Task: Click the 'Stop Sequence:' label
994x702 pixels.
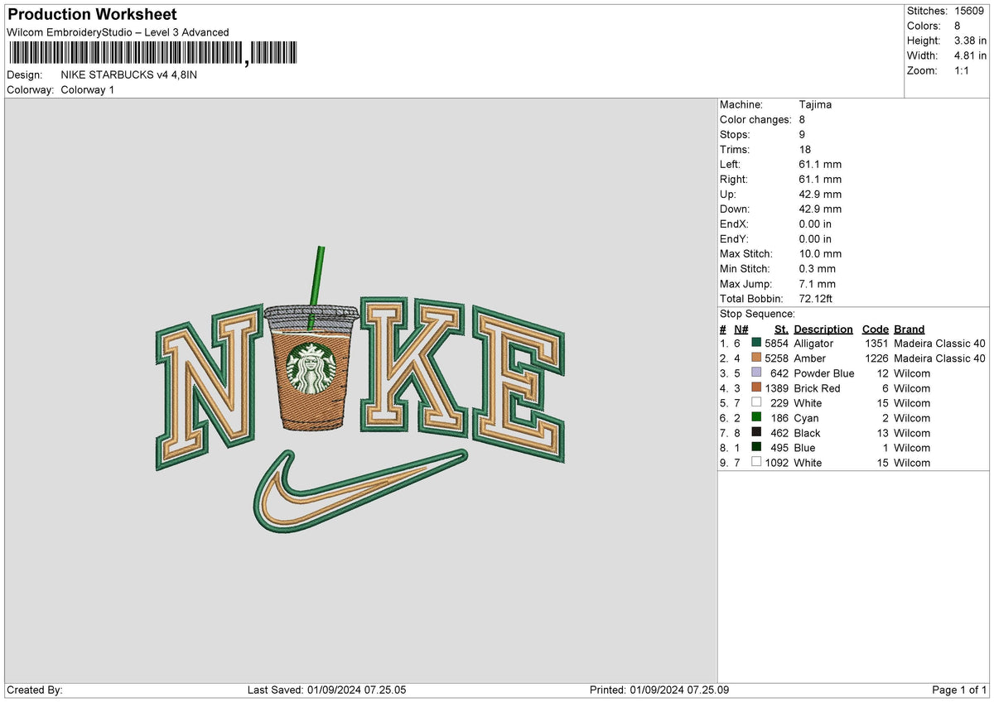Action: click(757, 314)
